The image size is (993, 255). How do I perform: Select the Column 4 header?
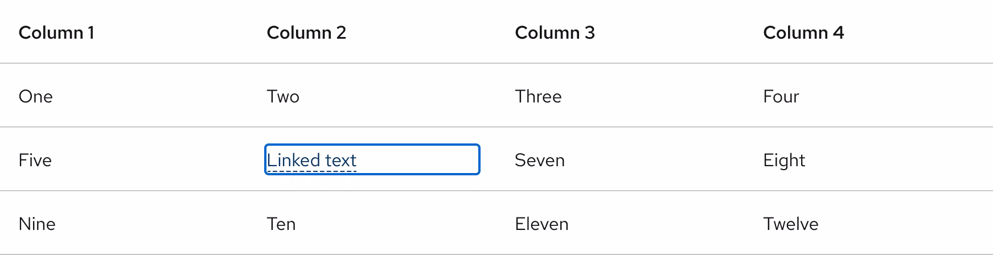click(x=803, y=32)
